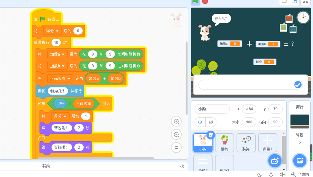Open the help icon beside 书包

pos(182,167)
